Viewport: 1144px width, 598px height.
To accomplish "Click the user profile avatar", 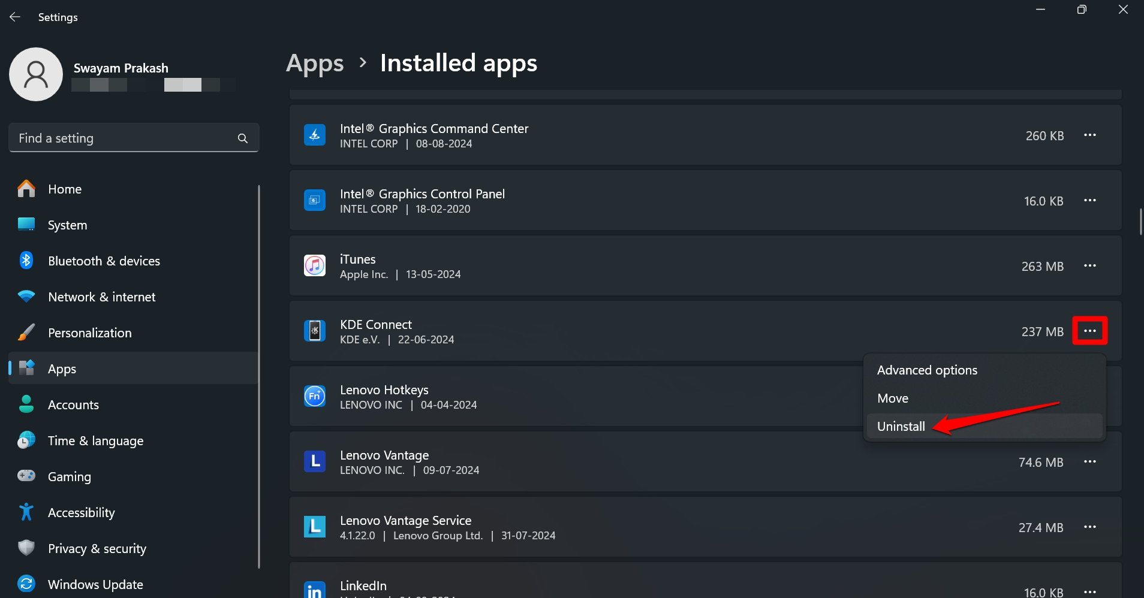I will coord(36,74).
